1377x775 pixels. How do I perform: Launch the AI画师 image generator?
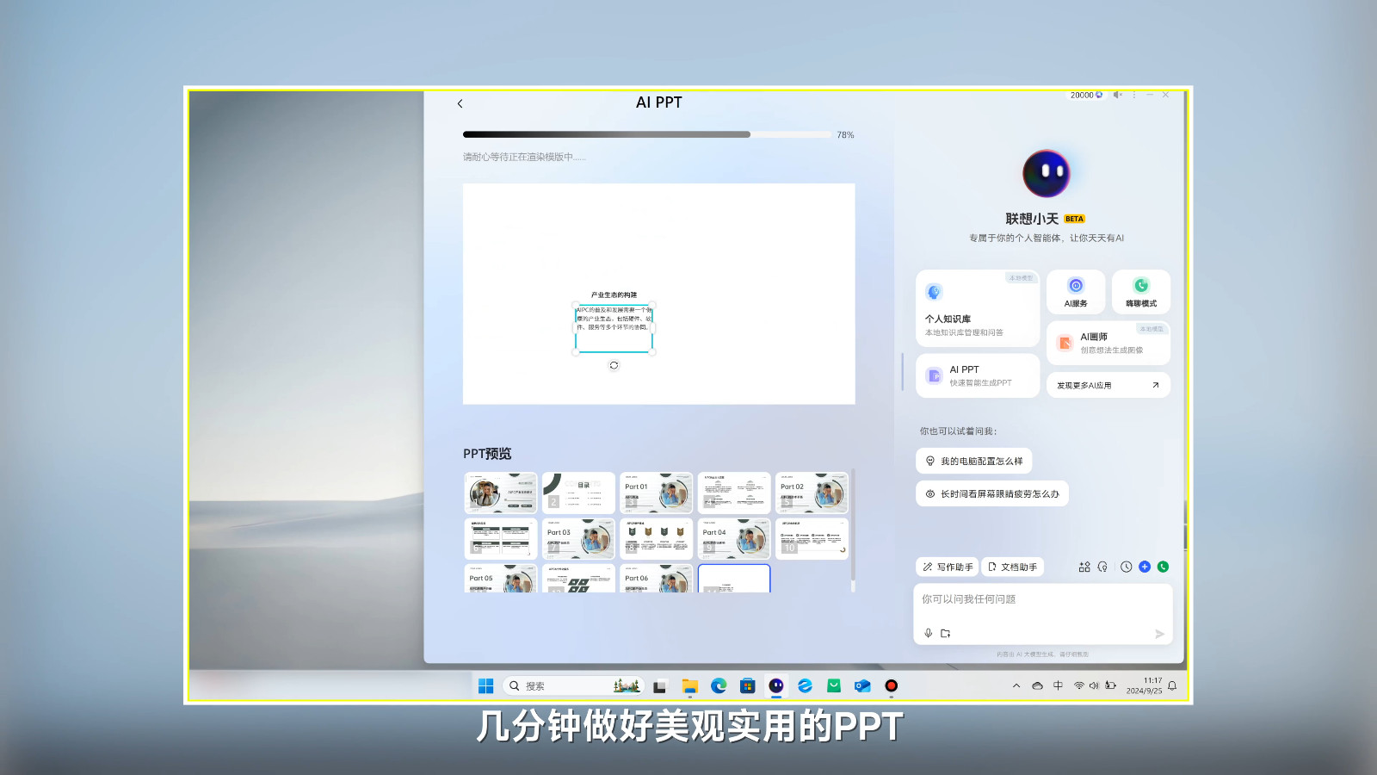point(1108,343)
